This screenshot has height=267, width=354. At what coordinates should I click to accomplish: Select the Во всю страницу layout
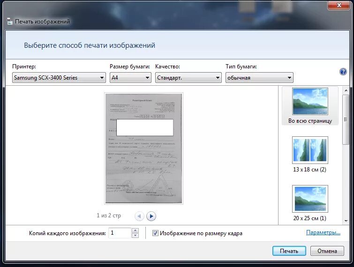310,106
